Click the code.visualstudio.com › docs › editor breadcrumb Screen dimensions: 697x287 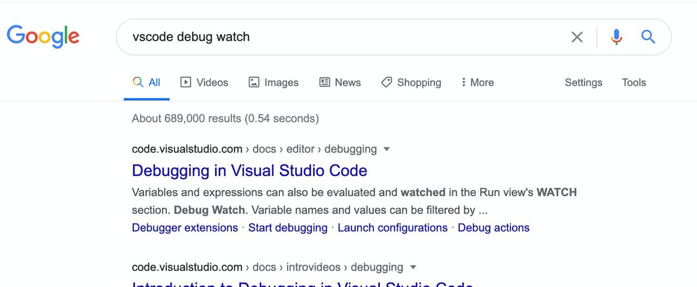[254, 149]
